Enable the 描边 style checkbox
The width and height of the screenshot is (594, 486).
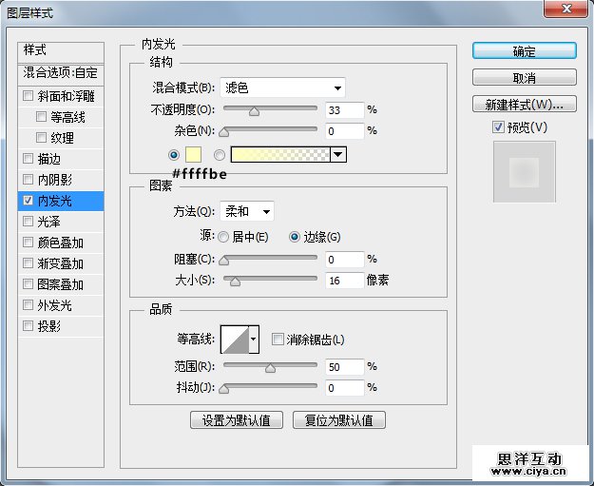click(x=28, y=158)
